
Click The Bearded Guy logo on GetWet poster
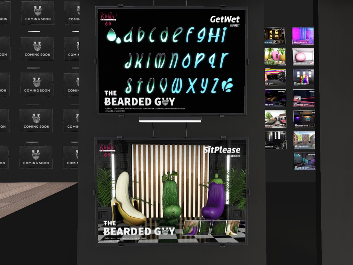pos(140,98)
